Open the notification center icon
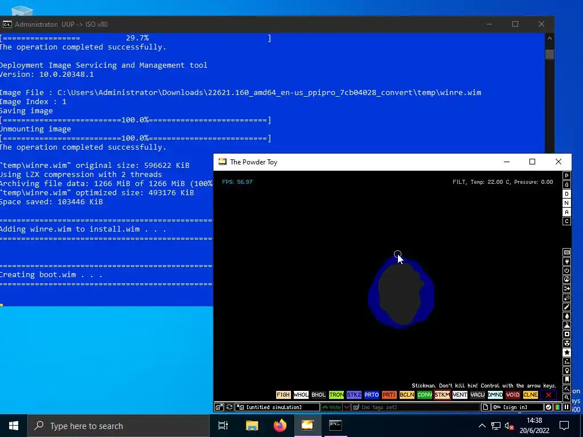 click(x=564, y=426)
